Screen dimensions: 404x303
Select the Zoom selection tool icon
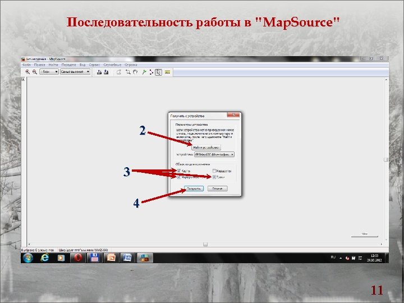pyautogui.click(x=128, y=72)
